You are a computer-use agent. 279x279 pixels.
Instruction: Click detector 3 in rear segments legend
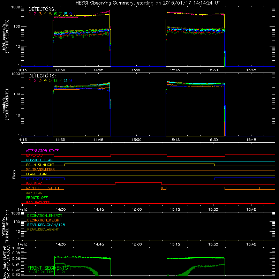coord(40,81)
